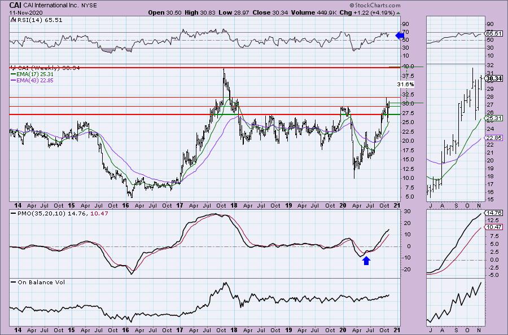Click the High 30.83 value
Viewport: 508px width, 335px height.
click(x=200, y=12)
